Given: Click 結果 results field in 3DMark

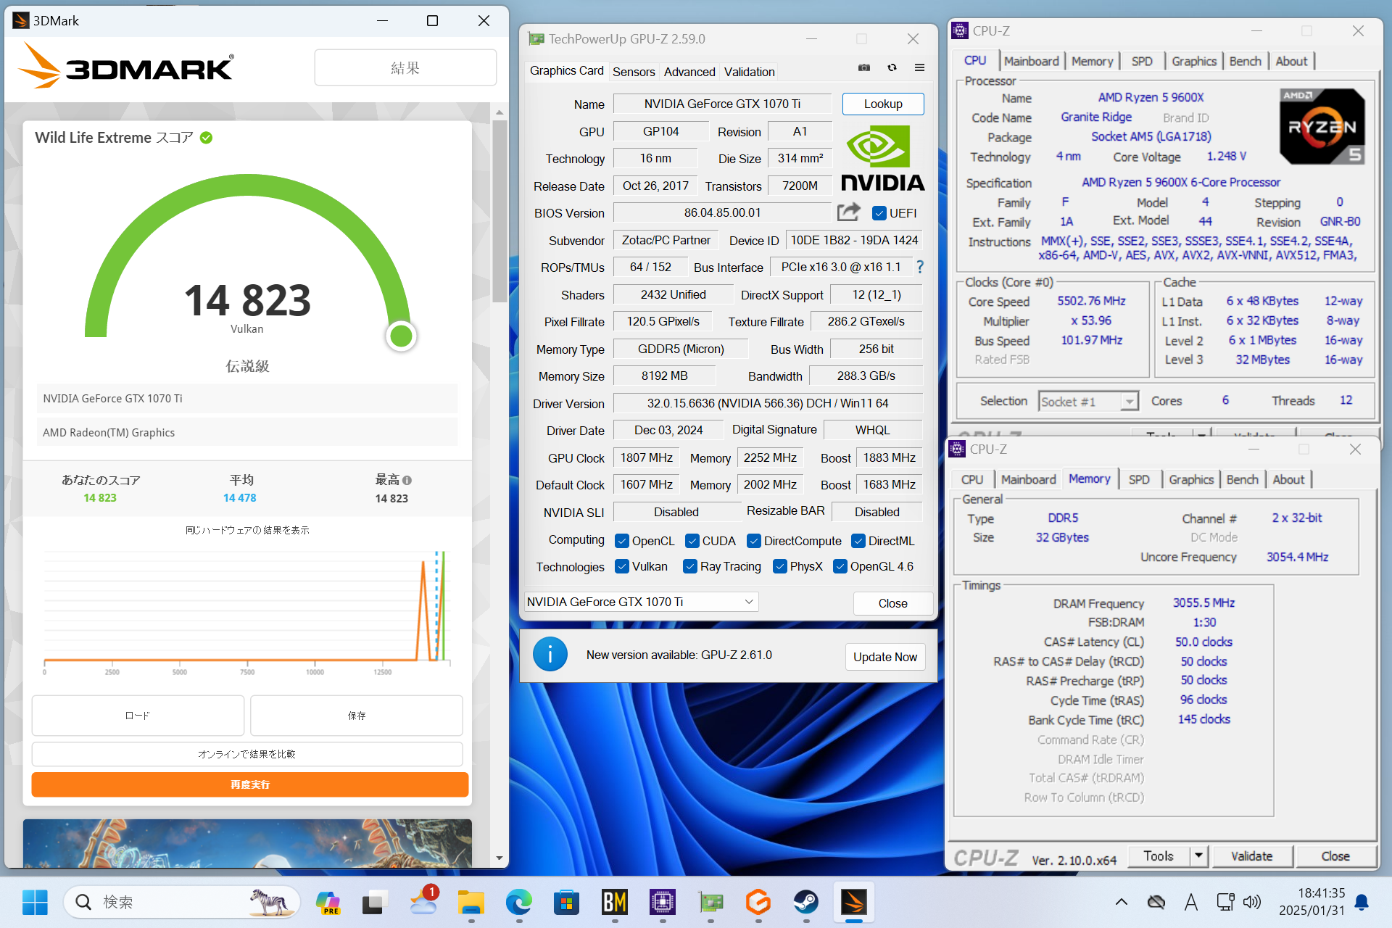Looking at the screenshot, I should [x=405, y=67].
